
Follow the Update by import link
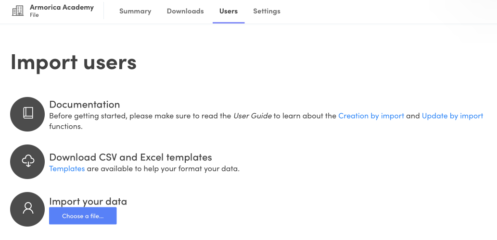click(452, 116)
